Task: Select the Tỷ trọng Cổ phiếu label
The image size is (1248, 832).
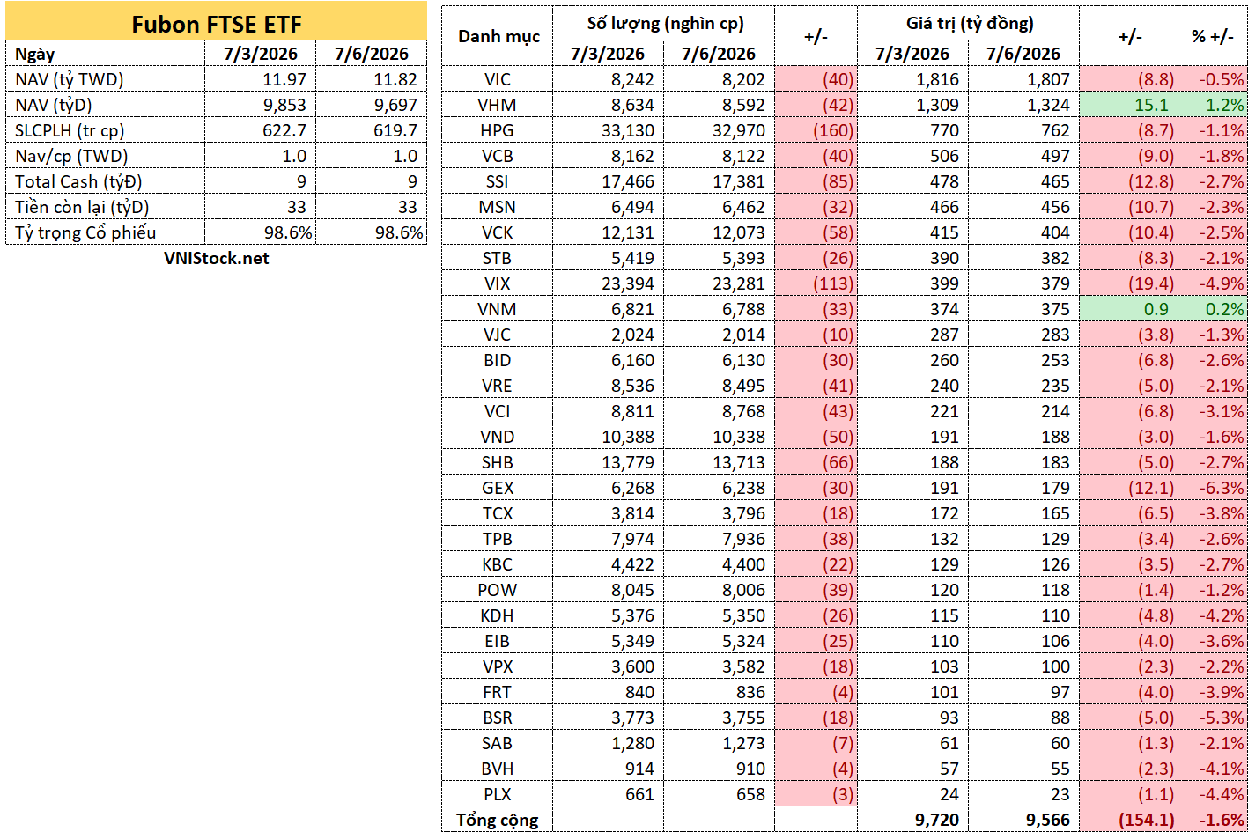Action: [x=106, y=232]
